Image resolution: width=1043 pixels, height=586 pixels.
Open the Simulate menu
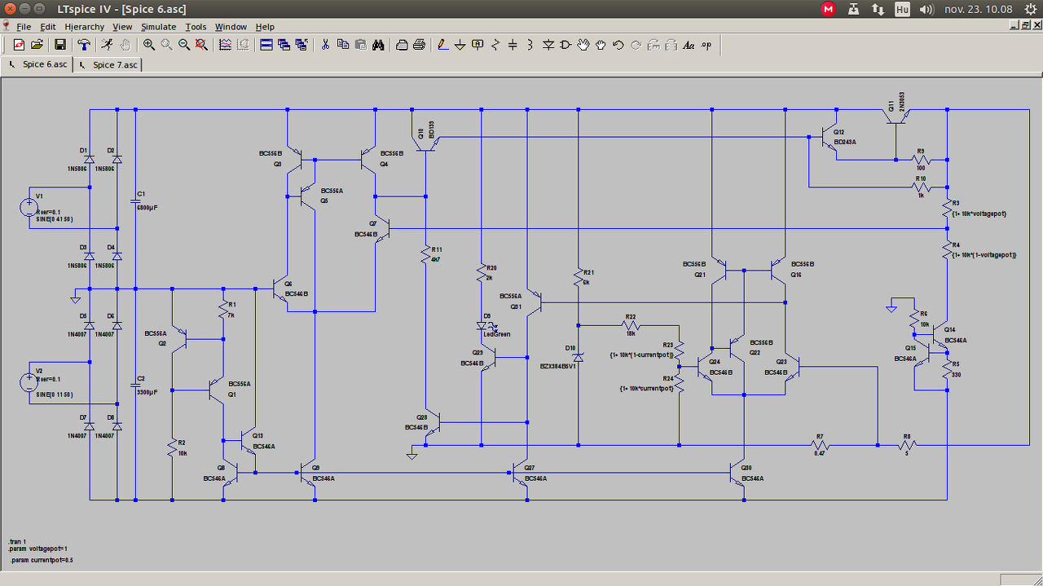pyautogui.click(x=158, y=27)
